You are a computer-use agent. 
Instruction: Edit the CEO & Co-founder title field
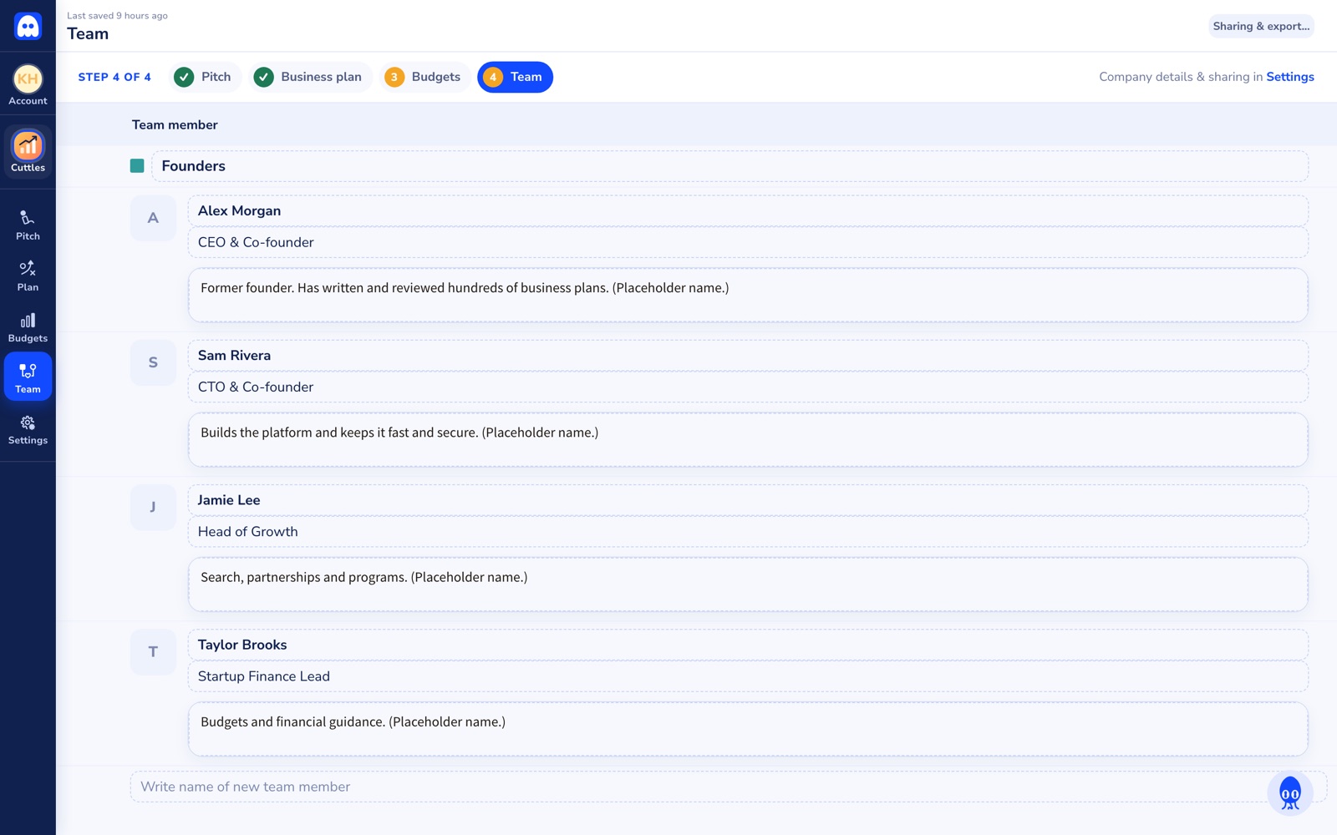[x=748, y=242]
